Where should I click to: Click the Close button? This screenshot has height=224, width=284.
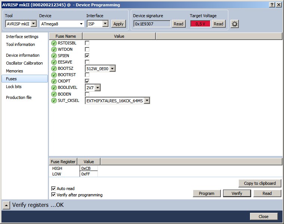click(x=263, y=217)
